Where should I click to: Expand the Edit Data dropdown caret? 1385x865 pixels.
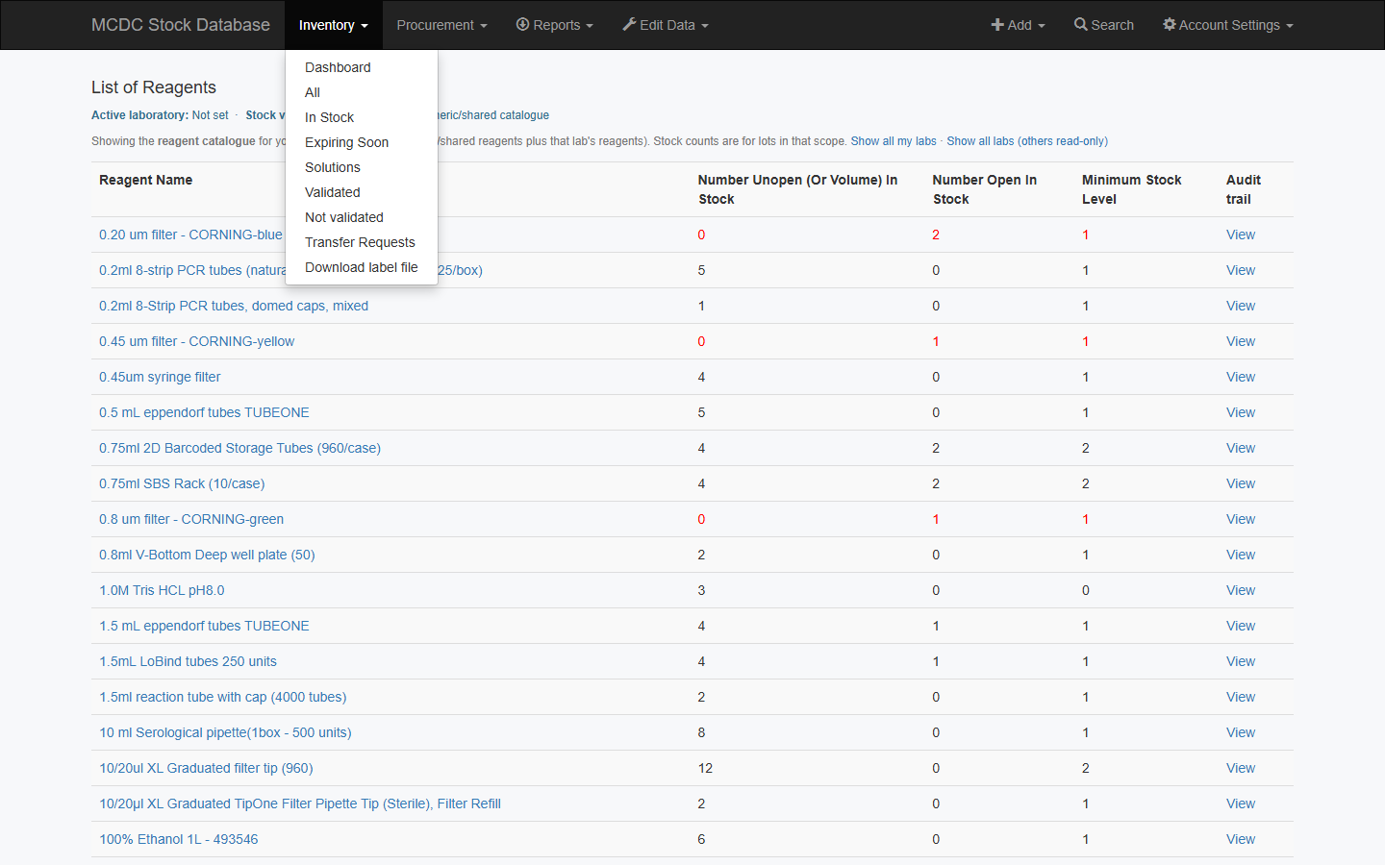click(x=705, y=26)
